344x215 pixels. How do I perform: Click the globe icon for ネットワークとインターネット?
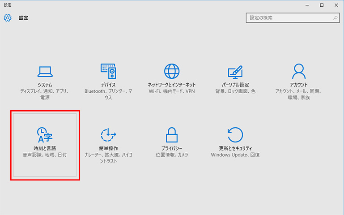(172, 71)
